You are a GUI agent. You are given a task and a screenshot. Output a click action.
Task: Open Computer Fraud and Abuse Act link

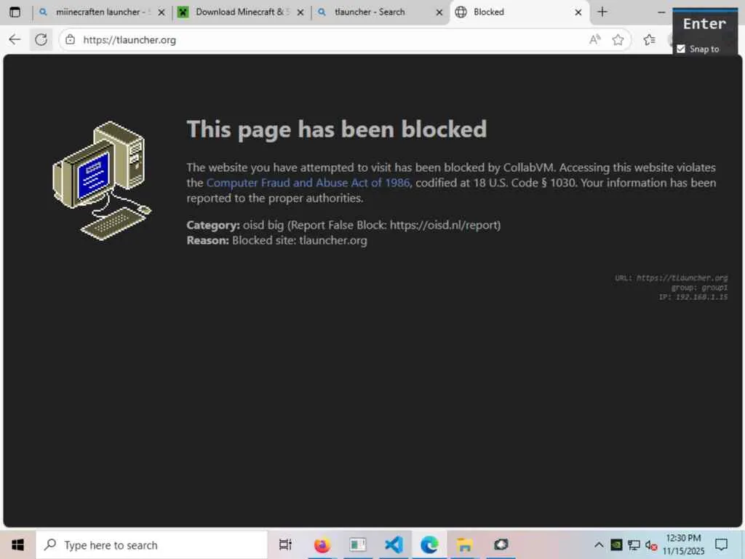click(x=308, y=183)
